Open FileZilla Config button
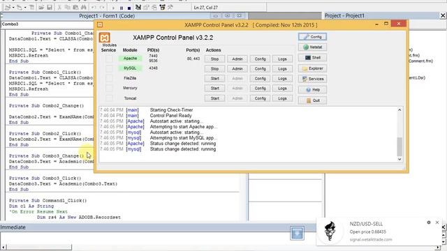This screenshot has height=251, width=447. pyautogui.click(x=260, y=79)
